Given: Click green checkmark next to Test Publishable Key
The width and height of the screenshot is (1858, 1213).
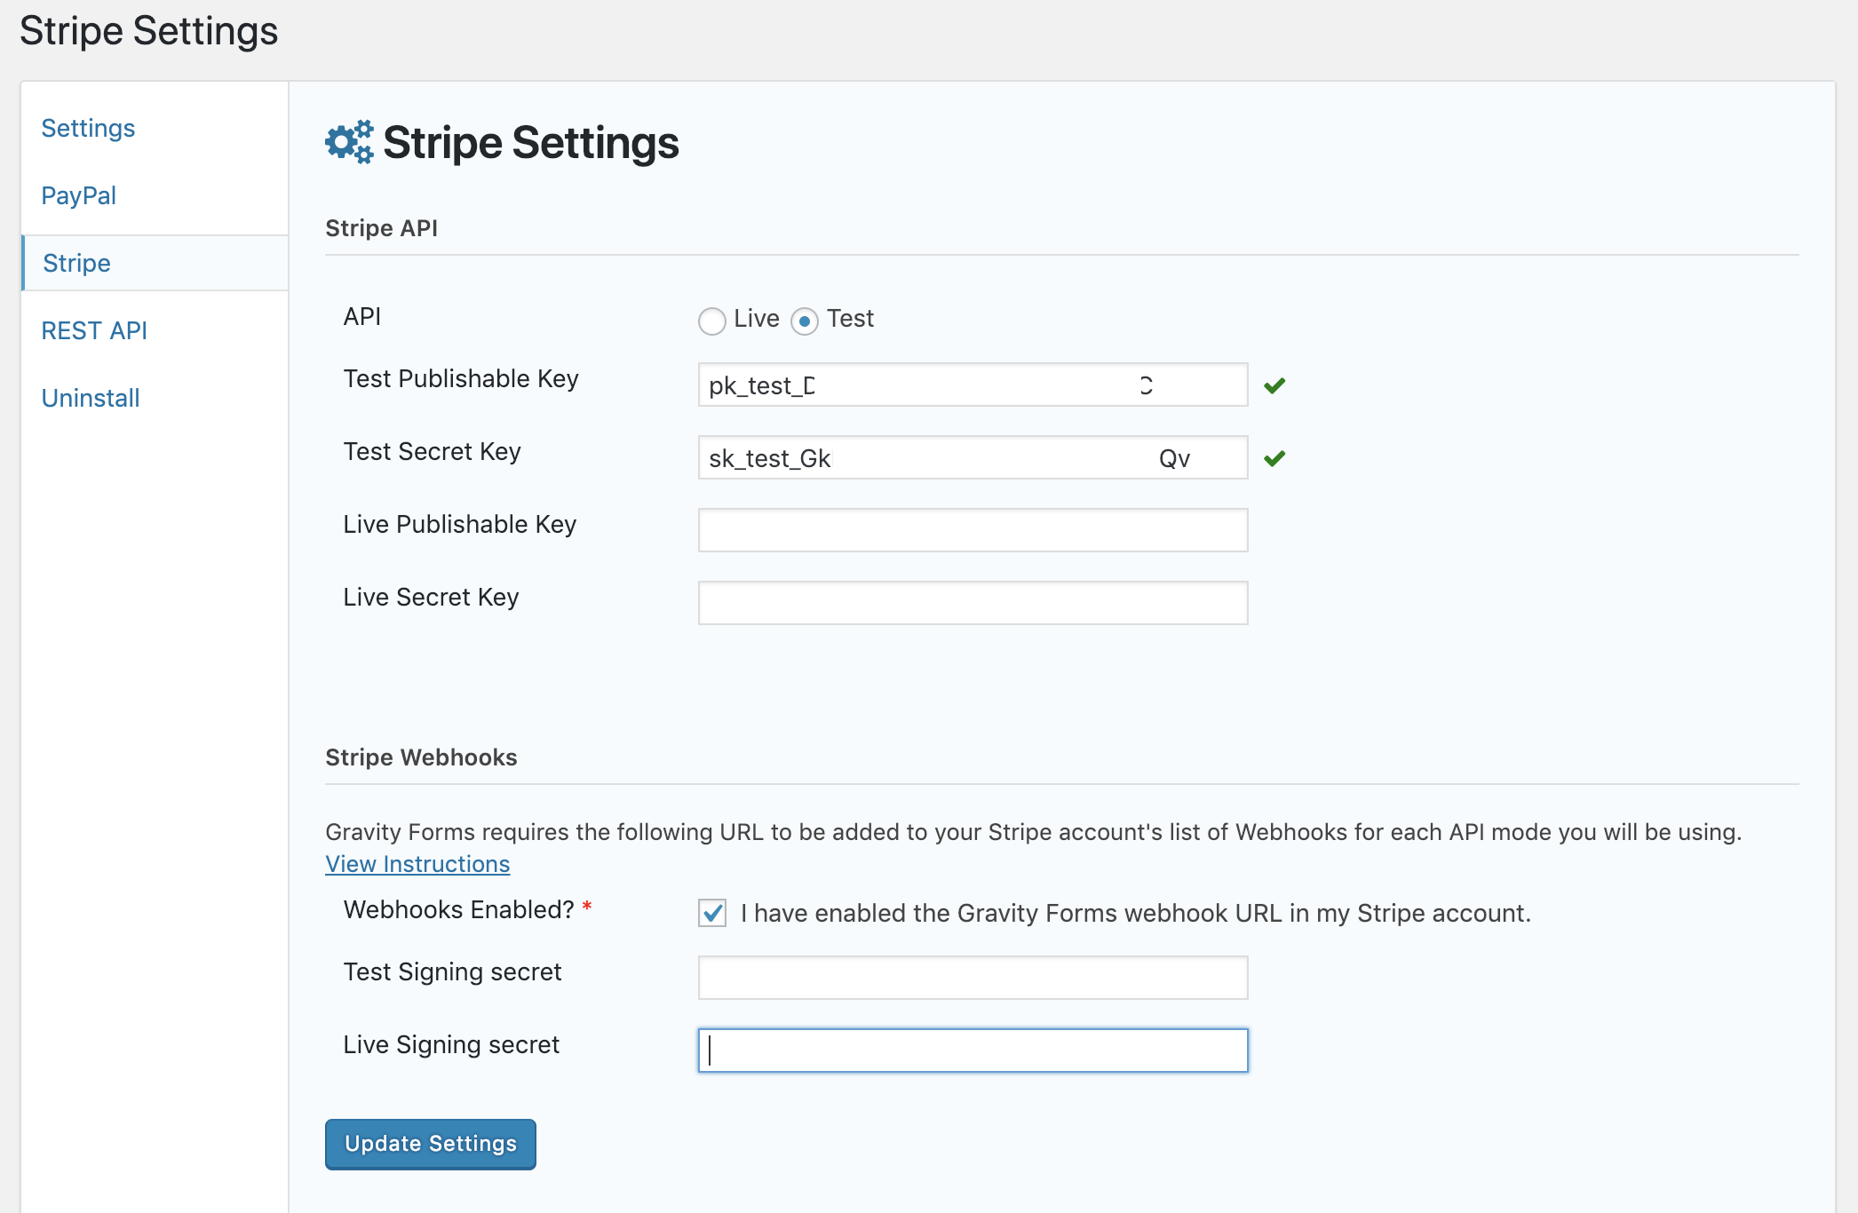Looking at the screenshot, I should (x=1274, y=385).
